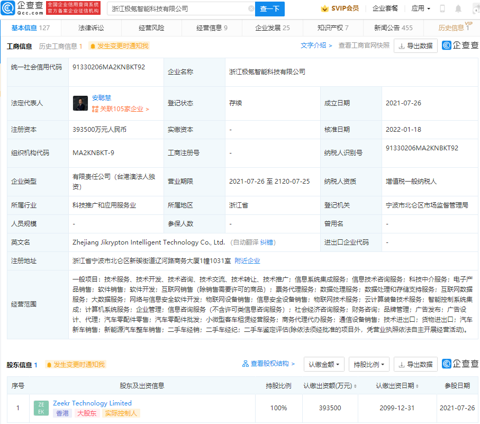Expand the 持股比例 filter dropdown

369,364
